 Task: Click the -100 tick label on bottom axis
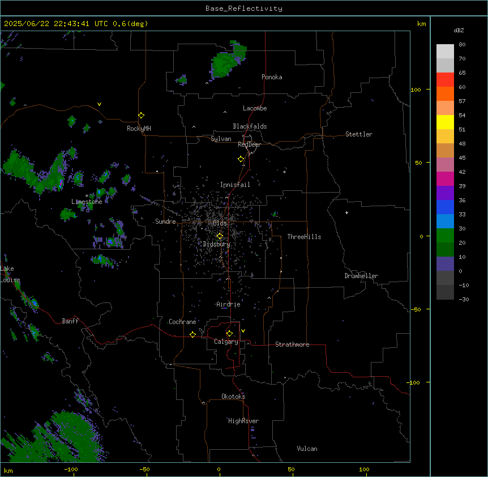pyautogui.click(x=71, y=469)
